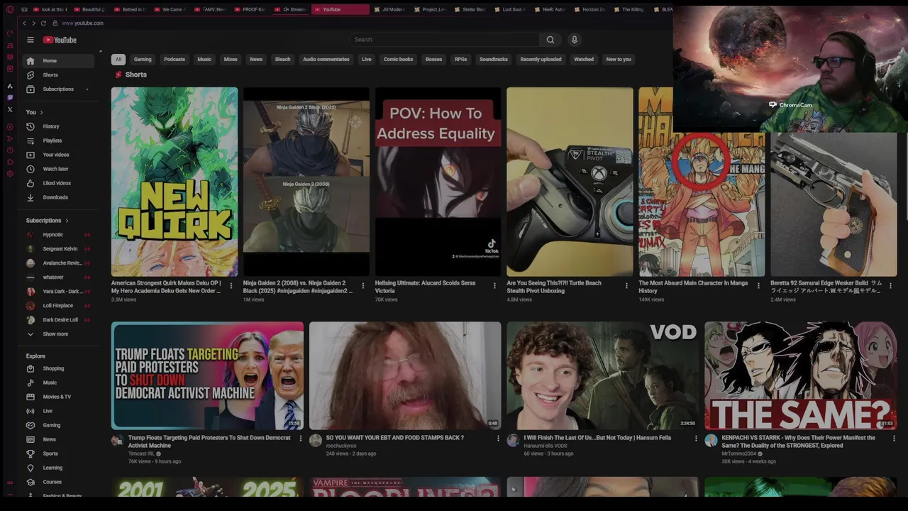908x511 pixels.
Task: Select the Podcasts filter chip
Action: click(175, 60)
